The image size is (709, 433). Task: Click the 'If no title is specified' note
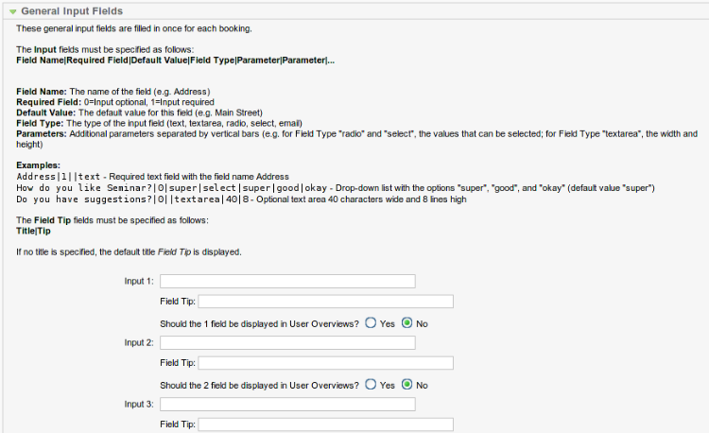(129, 252)
